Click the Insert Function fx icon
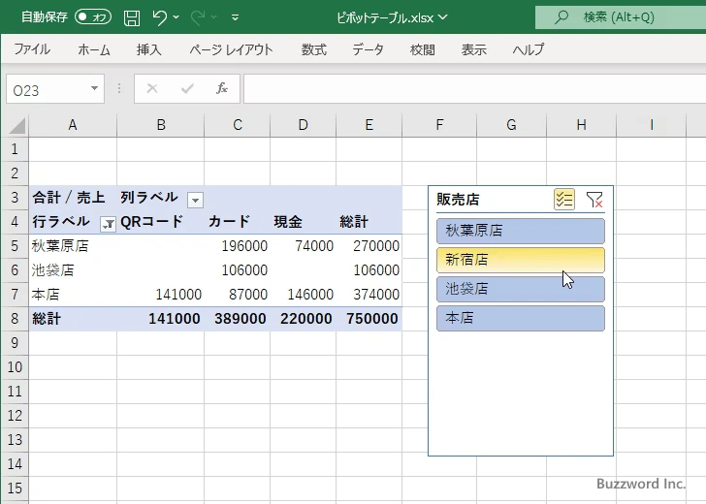 pyautogui.click(x=222, y=88)
